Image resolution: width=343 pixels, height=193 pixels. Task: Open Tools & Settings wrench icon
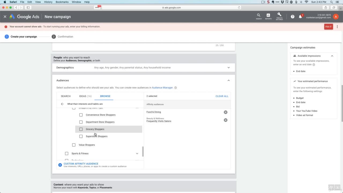coord(279,16)
